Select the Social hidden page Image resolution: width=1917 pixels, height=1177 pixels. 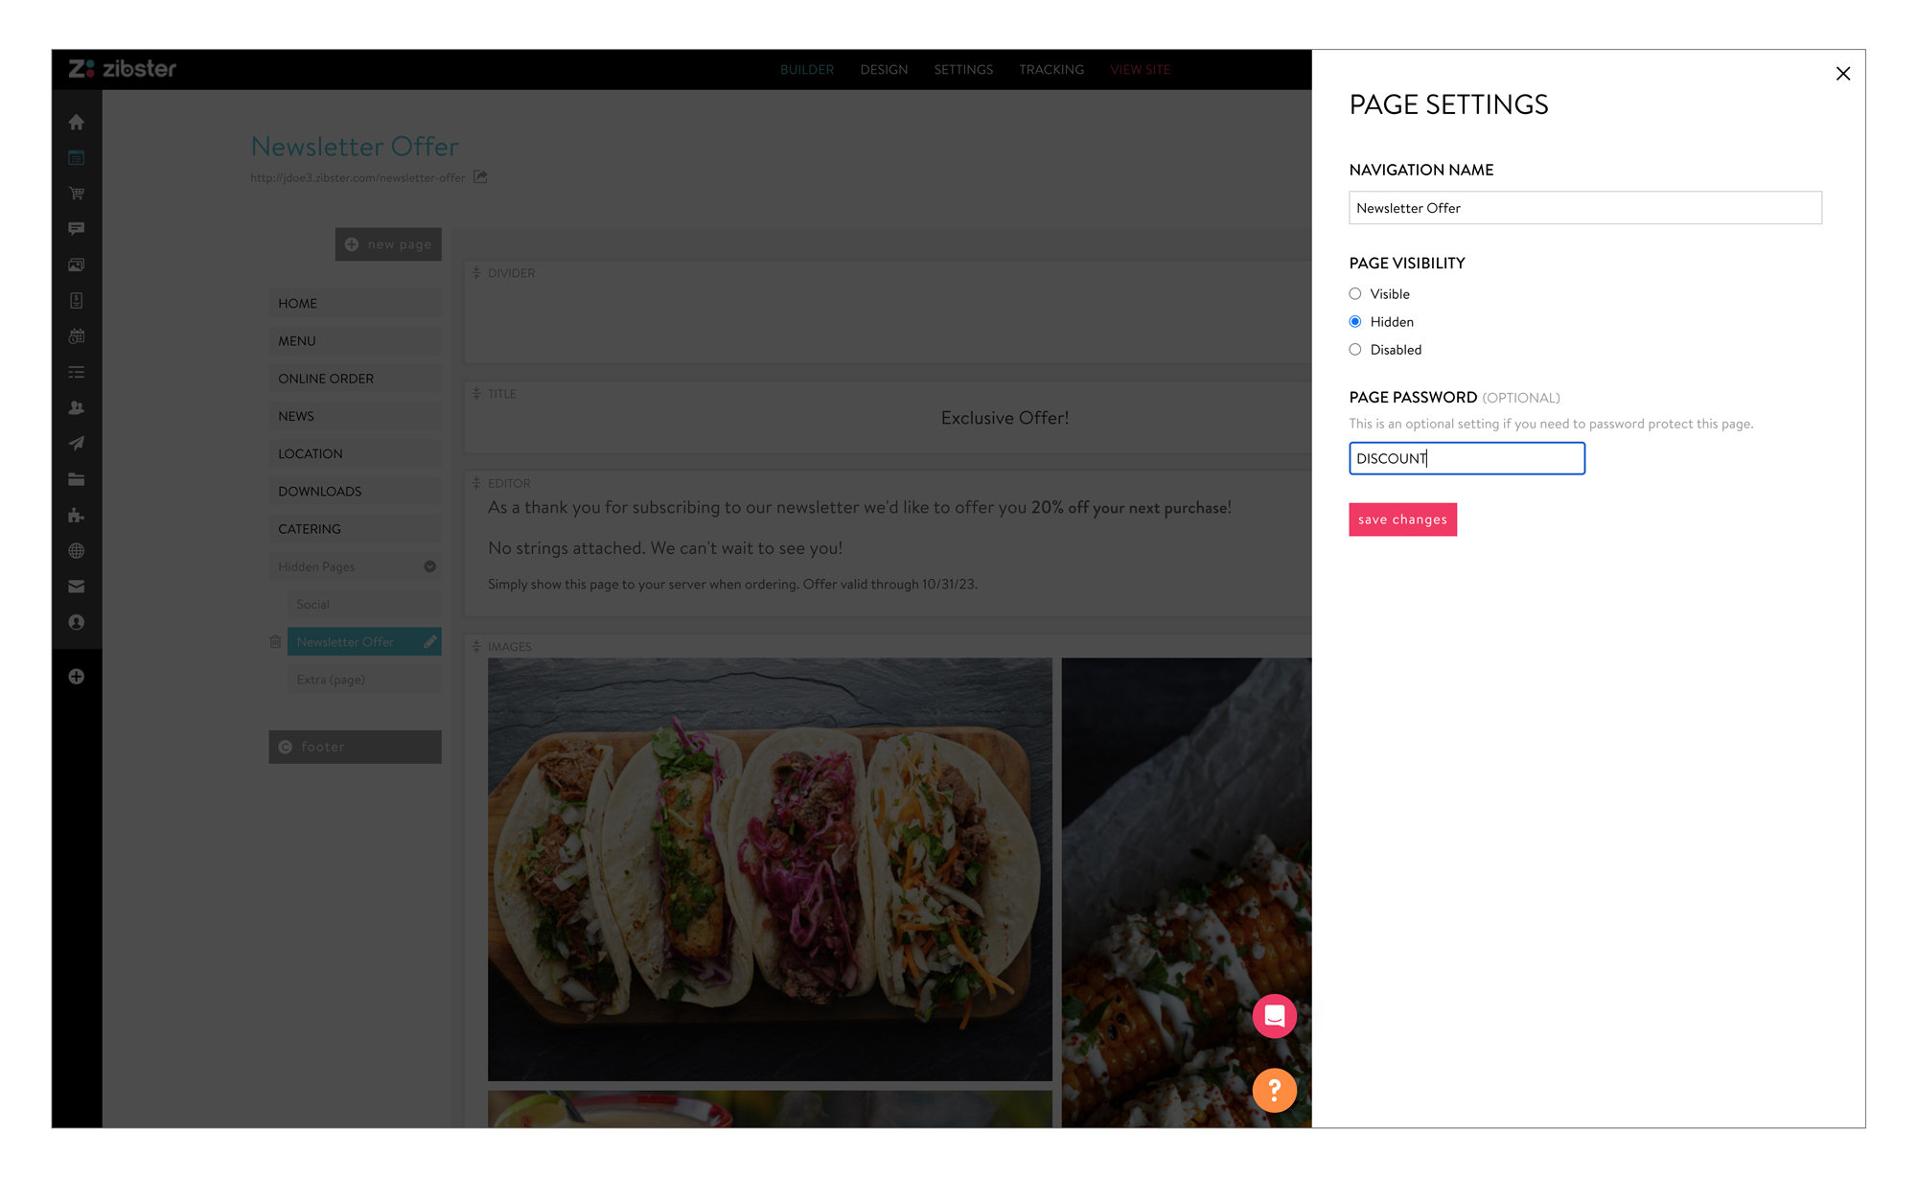point(364,604)
